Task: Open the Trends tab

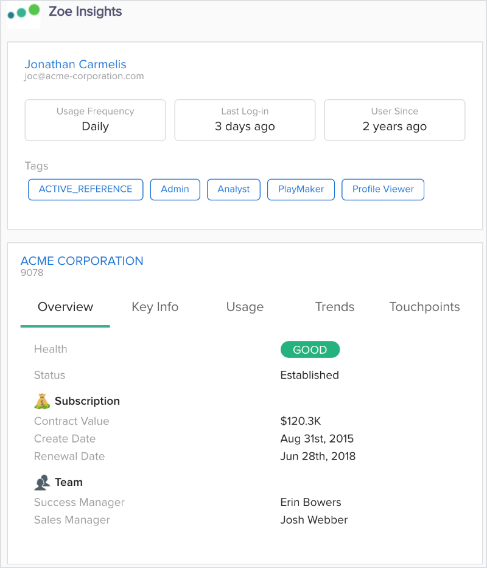Action: point(335,307)
